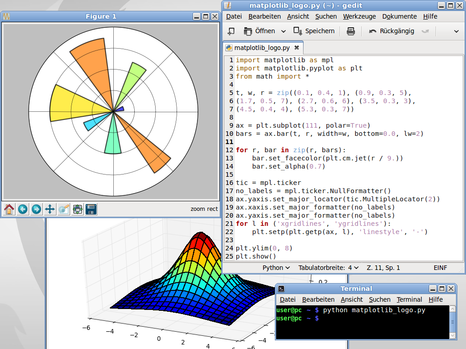Viewport: 466px width, 349px height.
Task: Go back to previous view in Figure 1
Action: click(x=22, y=209)
